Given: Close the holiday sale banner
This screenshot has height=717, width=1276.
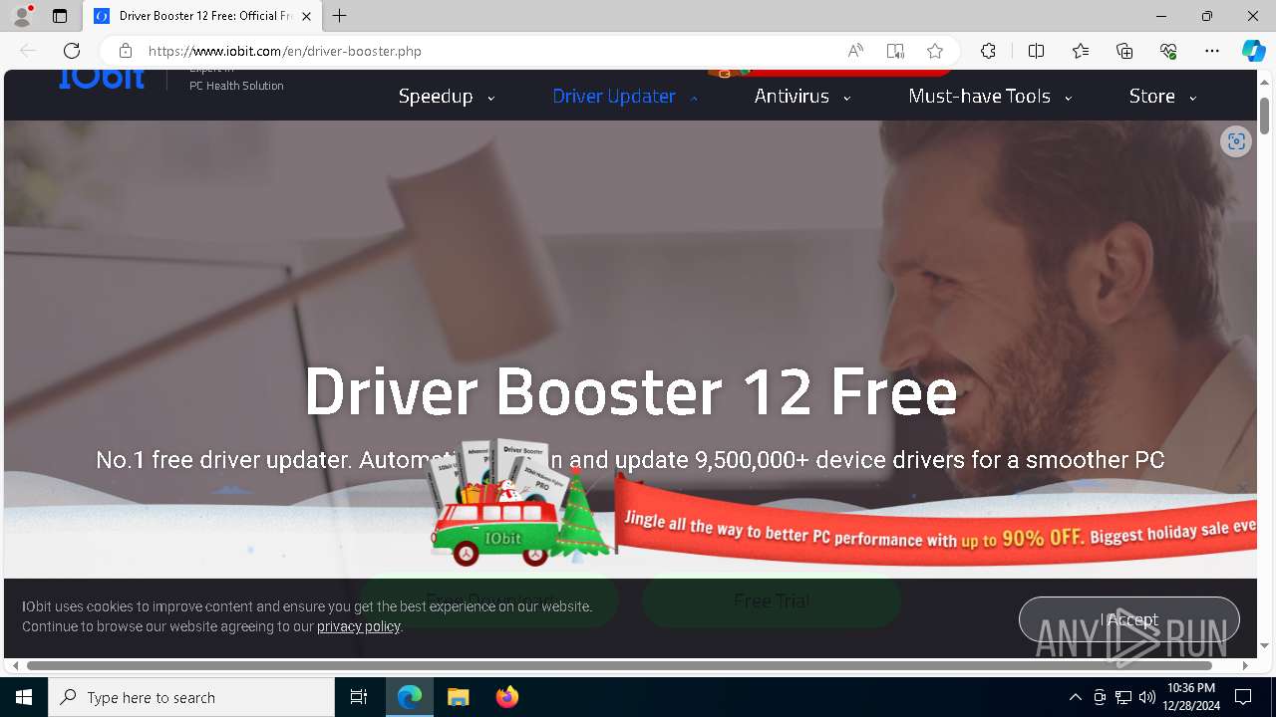Looking at the screenshot, I should (x=1242, y=487).
